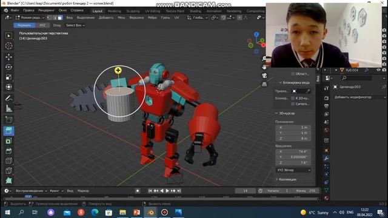Image resolution: width=388 pixels, height=218 pixels.
Task: Open the wrench Modifiers properties tab
Action: (326, 159)
